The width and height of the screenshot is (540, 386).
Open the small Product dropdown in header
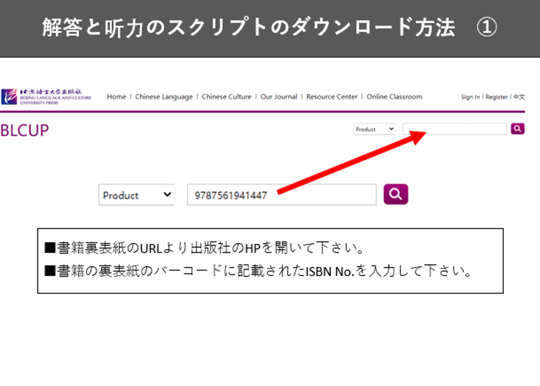375,129
